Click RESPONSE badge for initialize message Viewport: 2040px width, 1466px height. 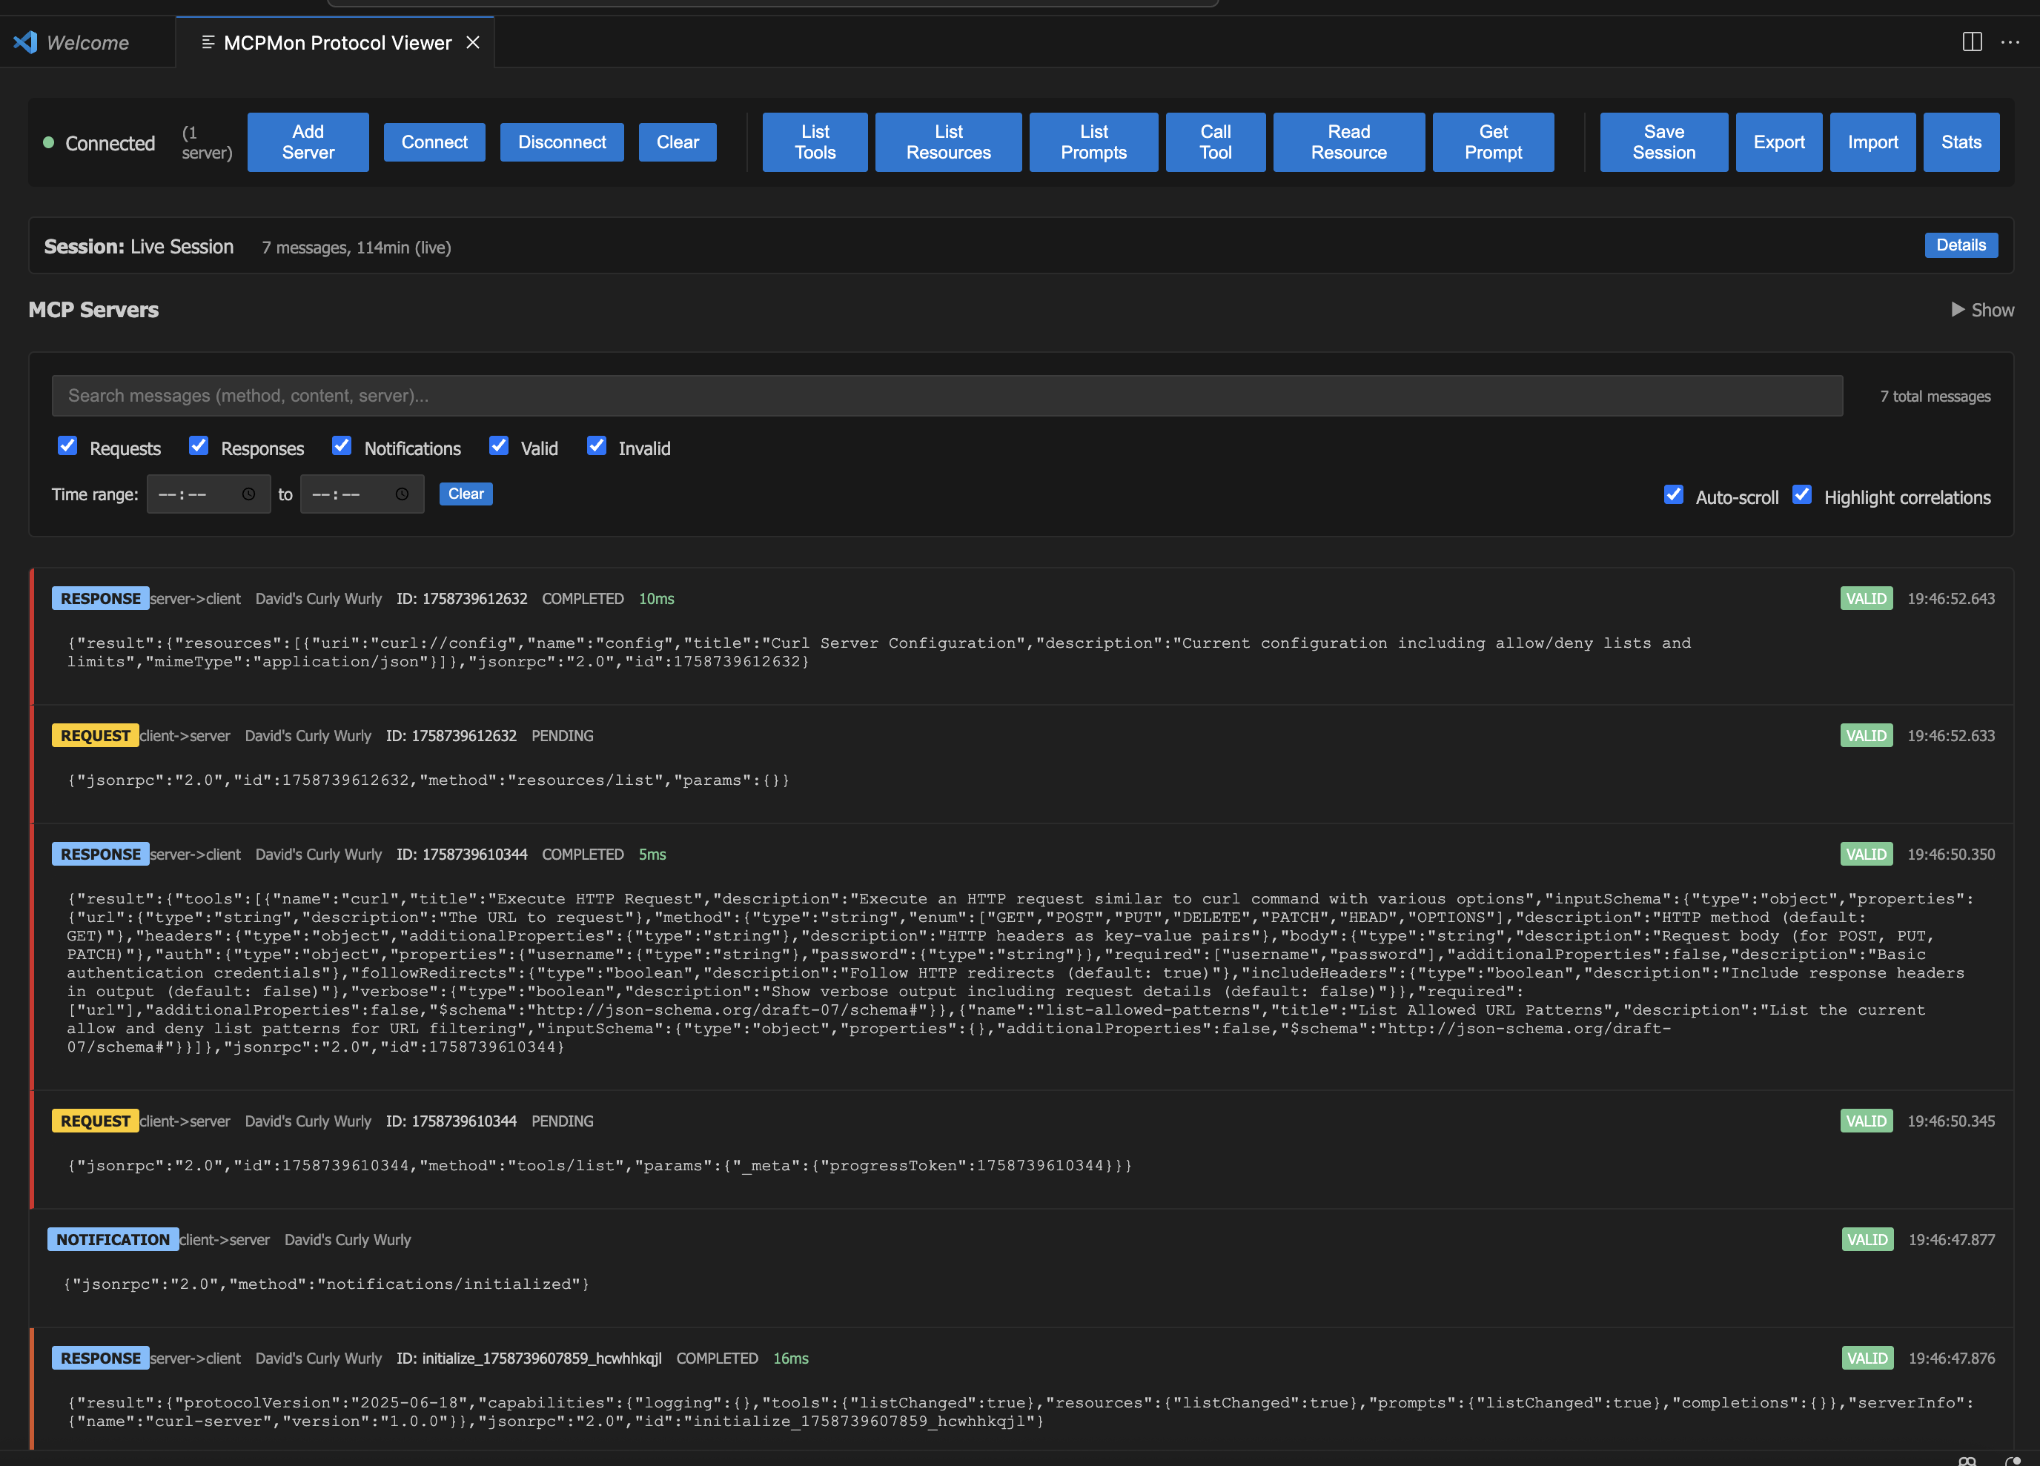(x=100, y=1359)
